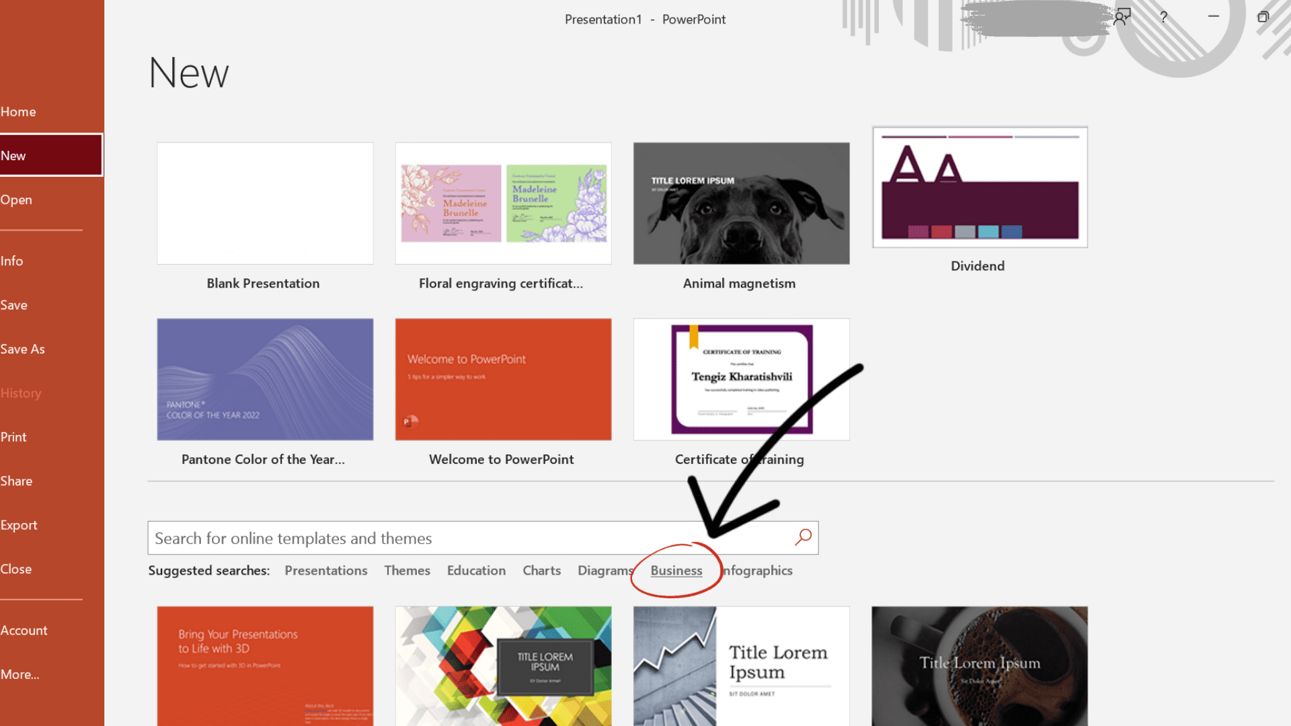Screen dimensions: 1291x726
Task: Open the feedback person icon in title bar
Action: [x=1122, y=17]
